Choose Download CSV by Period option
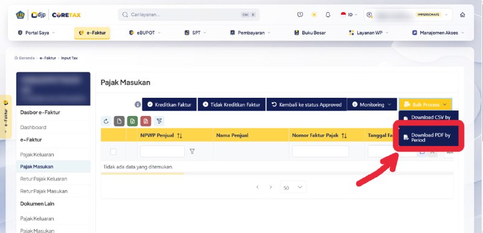This screenshot has height=233, width=483. pos(429,117)
